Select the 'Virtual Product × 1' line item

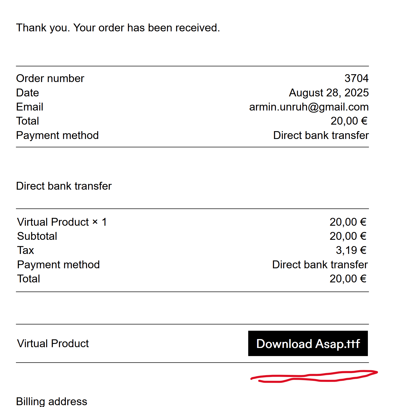point(62,222)
